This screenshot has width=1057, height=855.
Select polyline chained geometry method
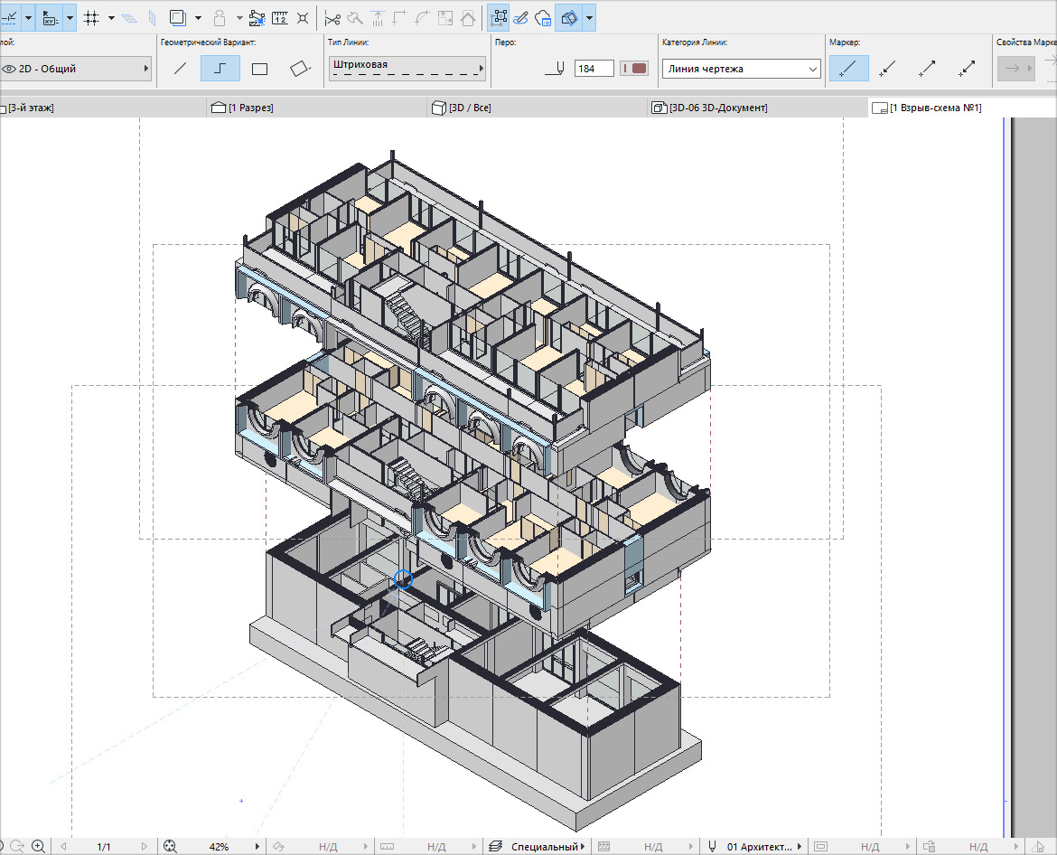[220, 68]
